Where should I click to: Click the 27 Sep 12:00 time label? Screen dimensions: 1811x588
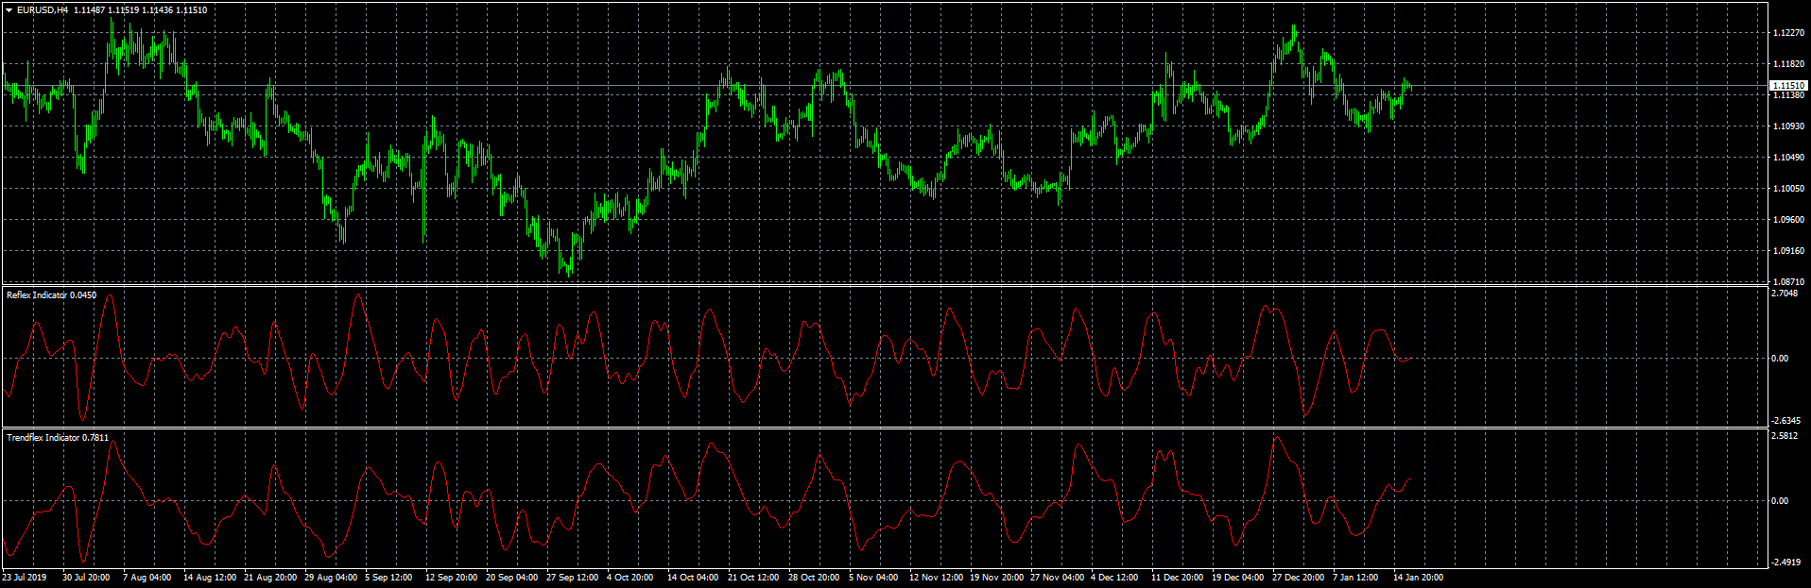(573, 578)
